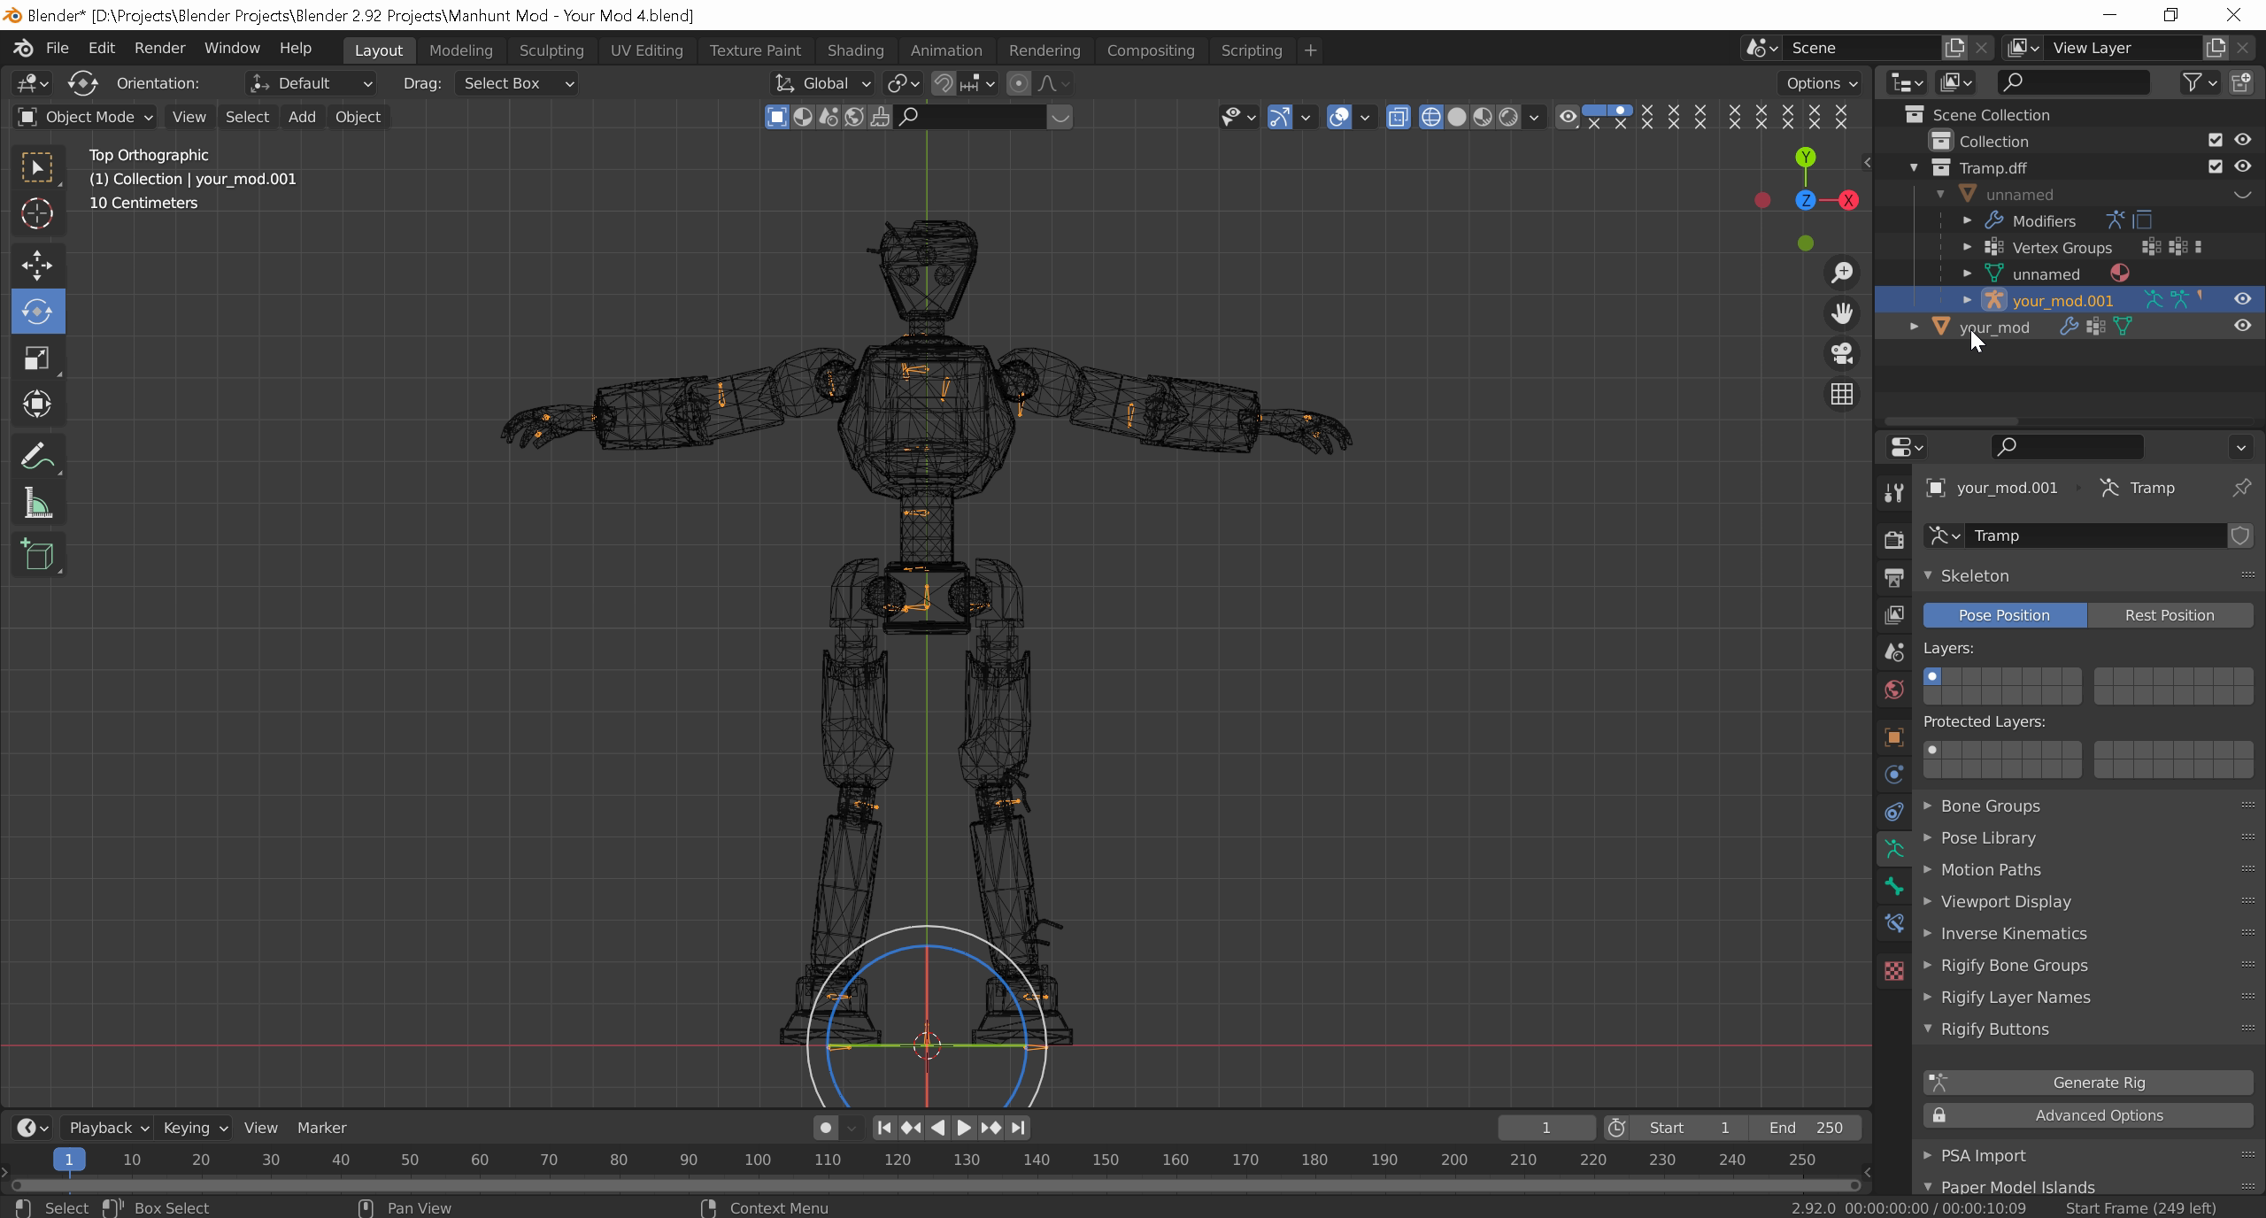2266x1218 pixels.
Task: Uncheck Tramp.dff collection checkbox
Action: [2216, 166]
